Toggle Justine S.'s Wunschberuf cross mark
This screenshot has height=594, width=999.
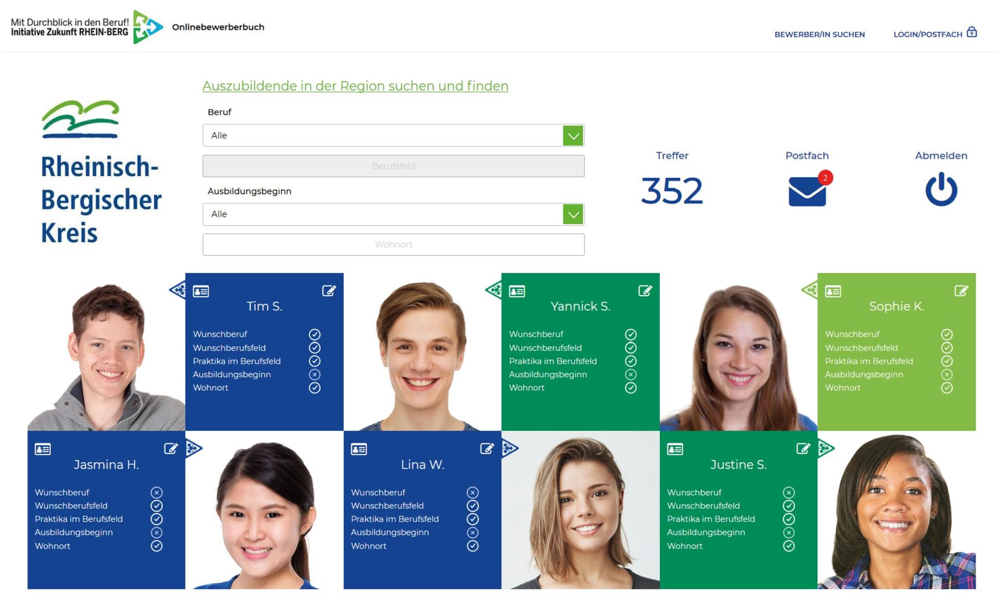[789, 492]
